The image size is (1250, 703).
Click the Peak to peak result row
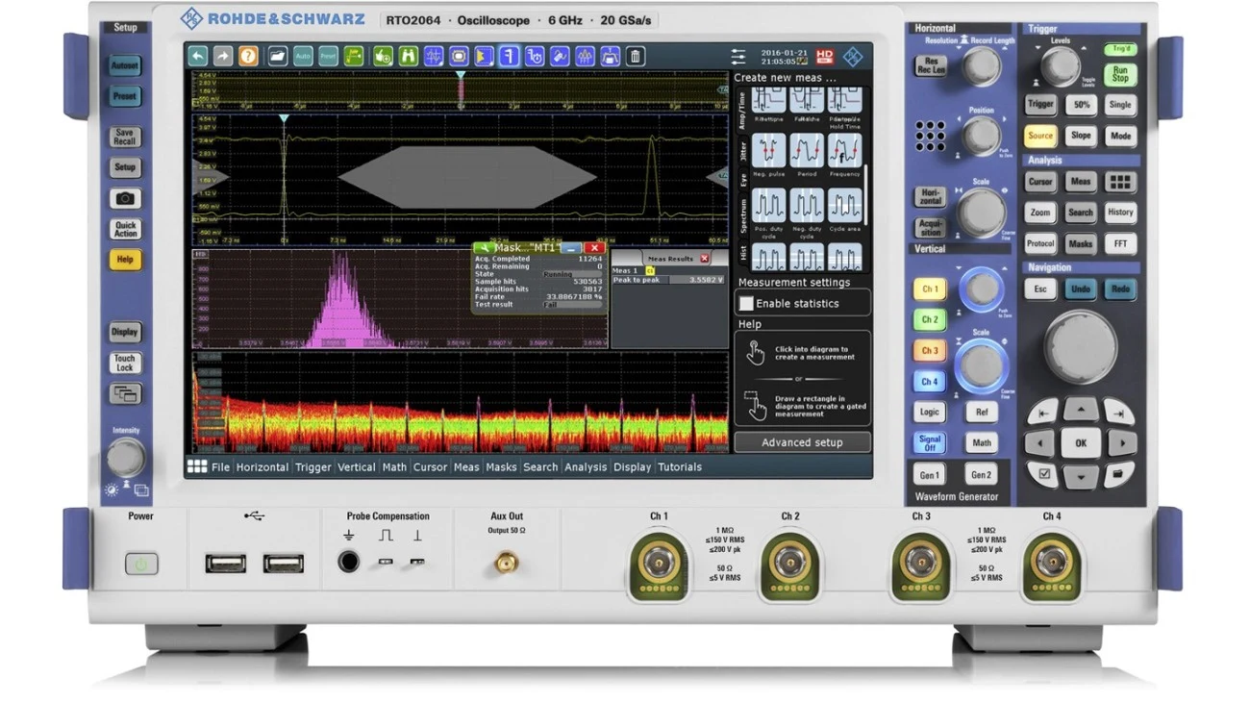point(668,280)
